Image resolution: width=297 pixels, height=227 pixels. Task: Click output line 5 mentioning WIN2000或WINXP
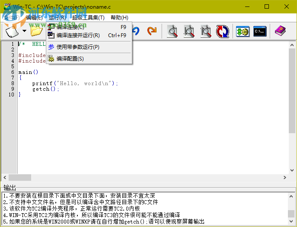104,221
